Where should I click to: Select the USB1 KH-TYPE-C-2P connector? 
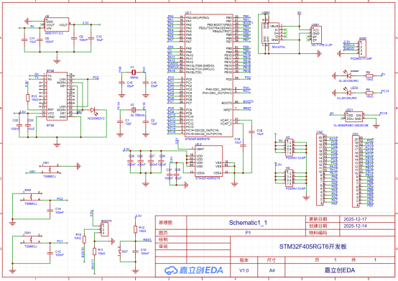point(316,34)
